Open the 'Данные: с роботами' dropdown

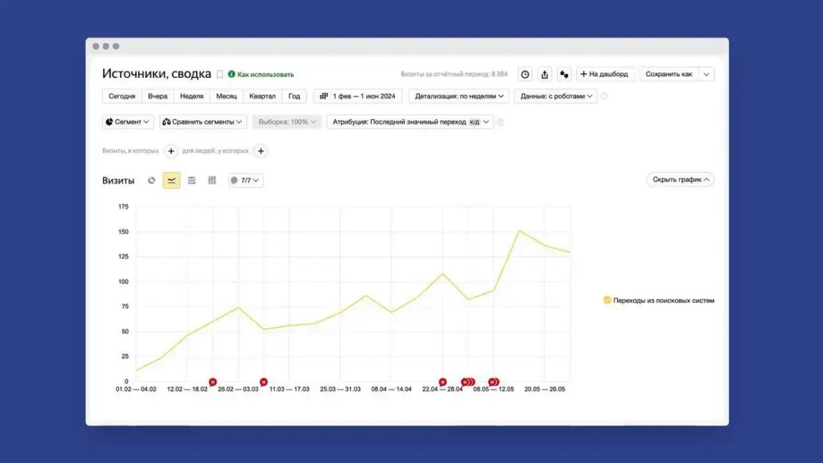coord(555,97)
